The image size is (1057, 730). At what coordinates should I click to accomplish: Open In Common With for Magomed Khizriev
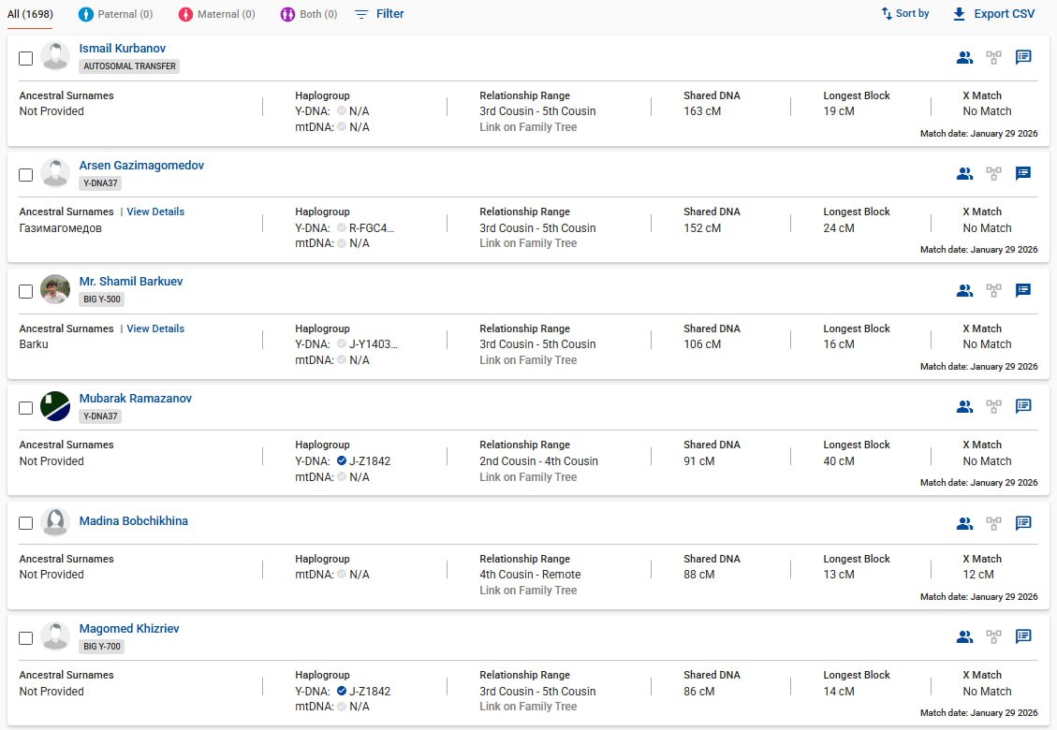964,636
